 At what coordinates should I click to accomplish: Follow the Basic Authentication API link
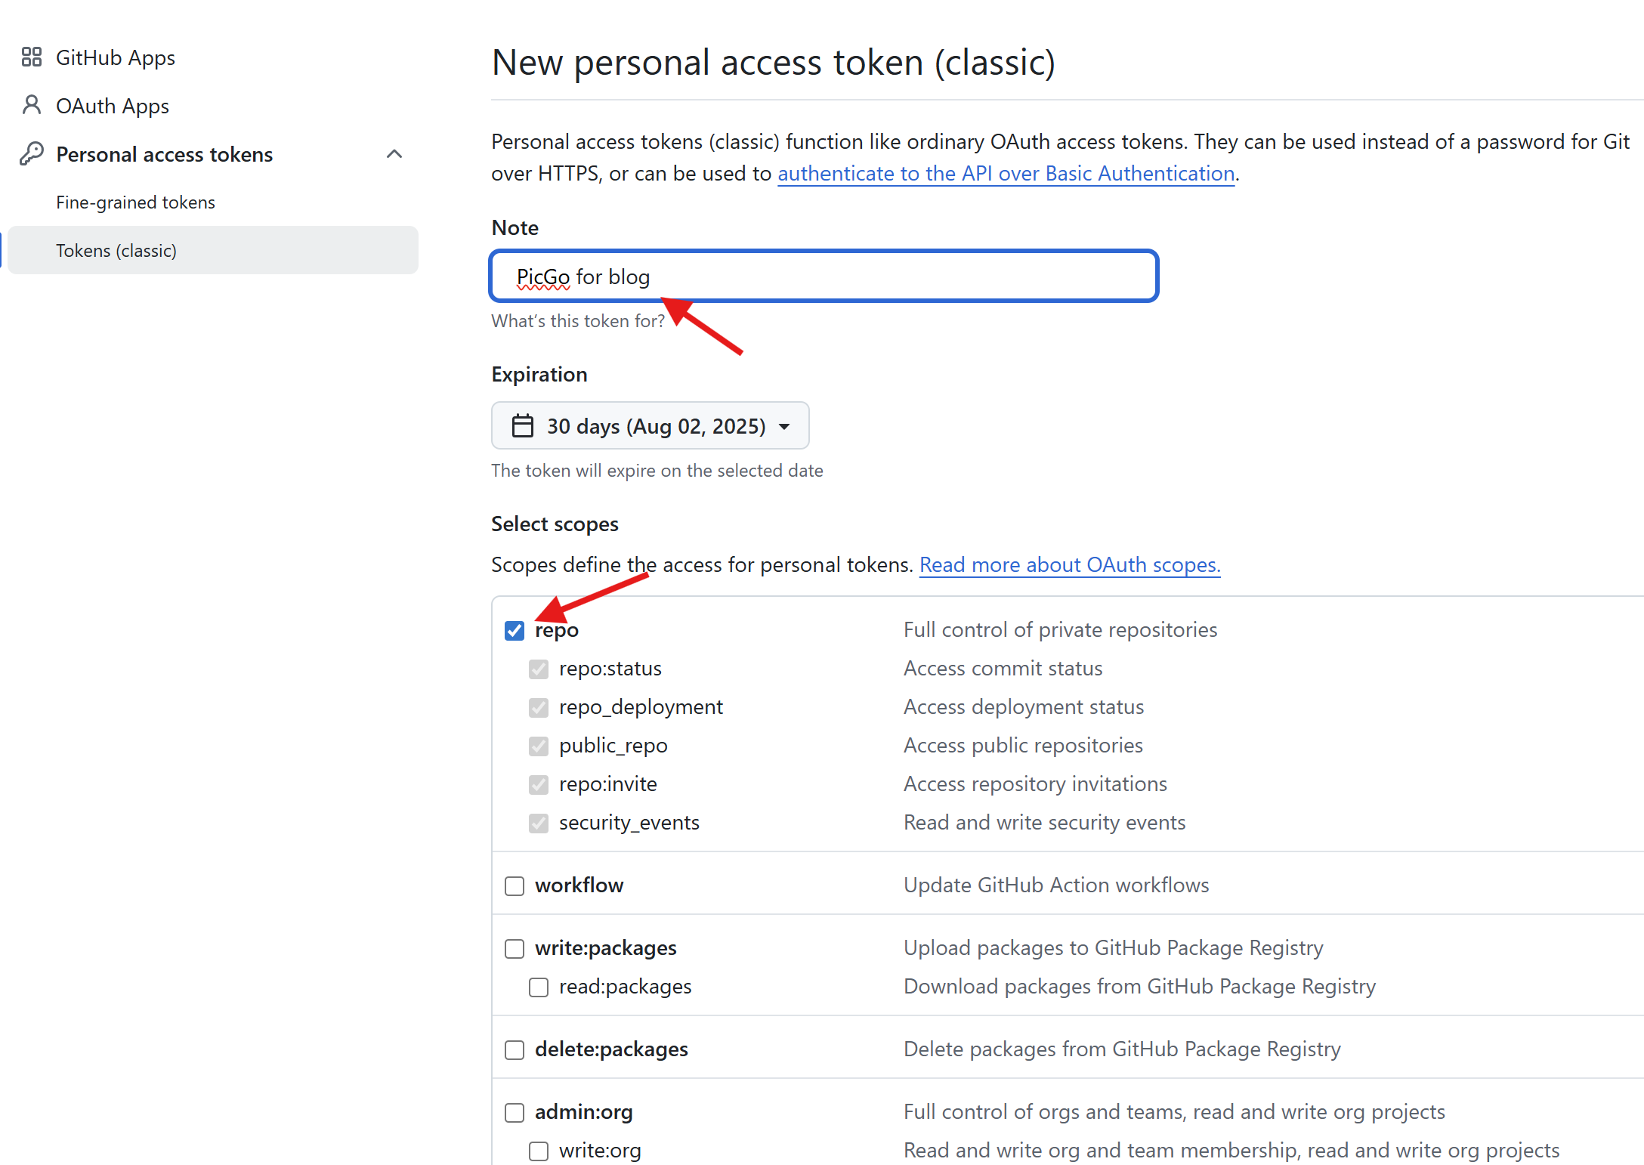(1006, 174)
